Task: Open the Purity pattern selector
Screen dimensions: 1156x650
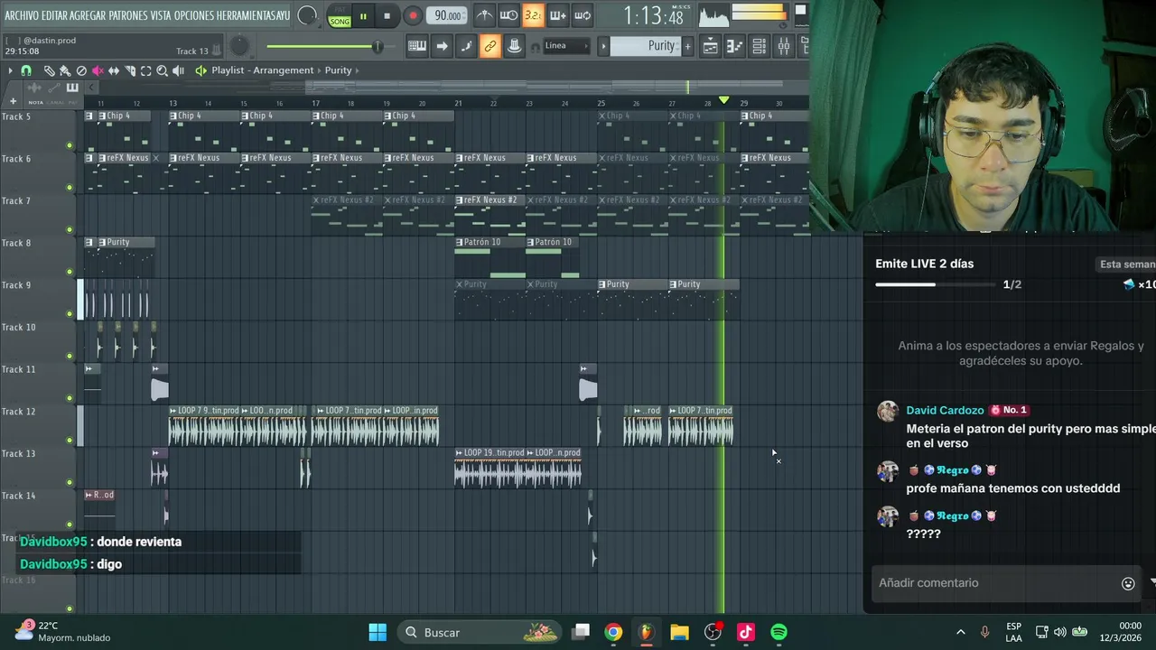Action: pyautogui.click(x=646, y=46)
